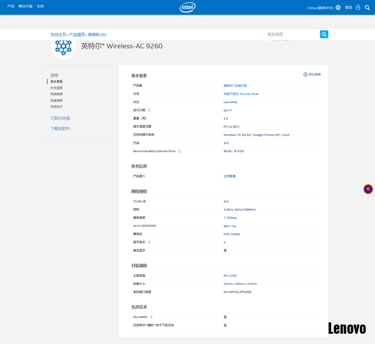
Task: Go to 支持主页 breadcrumb
Action: coord(59,35)
